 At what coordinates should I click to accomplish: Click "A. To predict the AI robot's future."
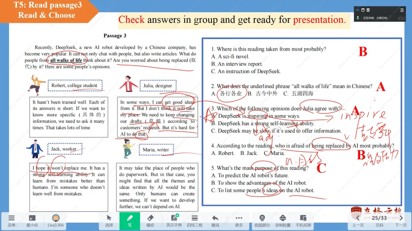click(x=250, y=175)
